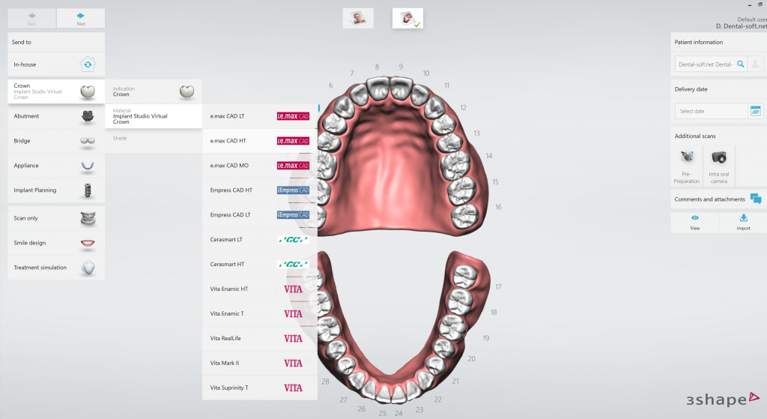The height and width of the screenshot is (419, 767).
Task: Select the In-house send destination
Action: [x=56, y=64]
